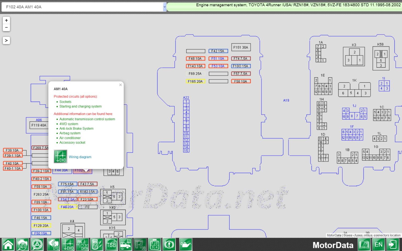Image resolution: width=402 pixels, height=251 pixels.
Task: Open the DTC trouble codes icon
Action: tap(54, 245)
